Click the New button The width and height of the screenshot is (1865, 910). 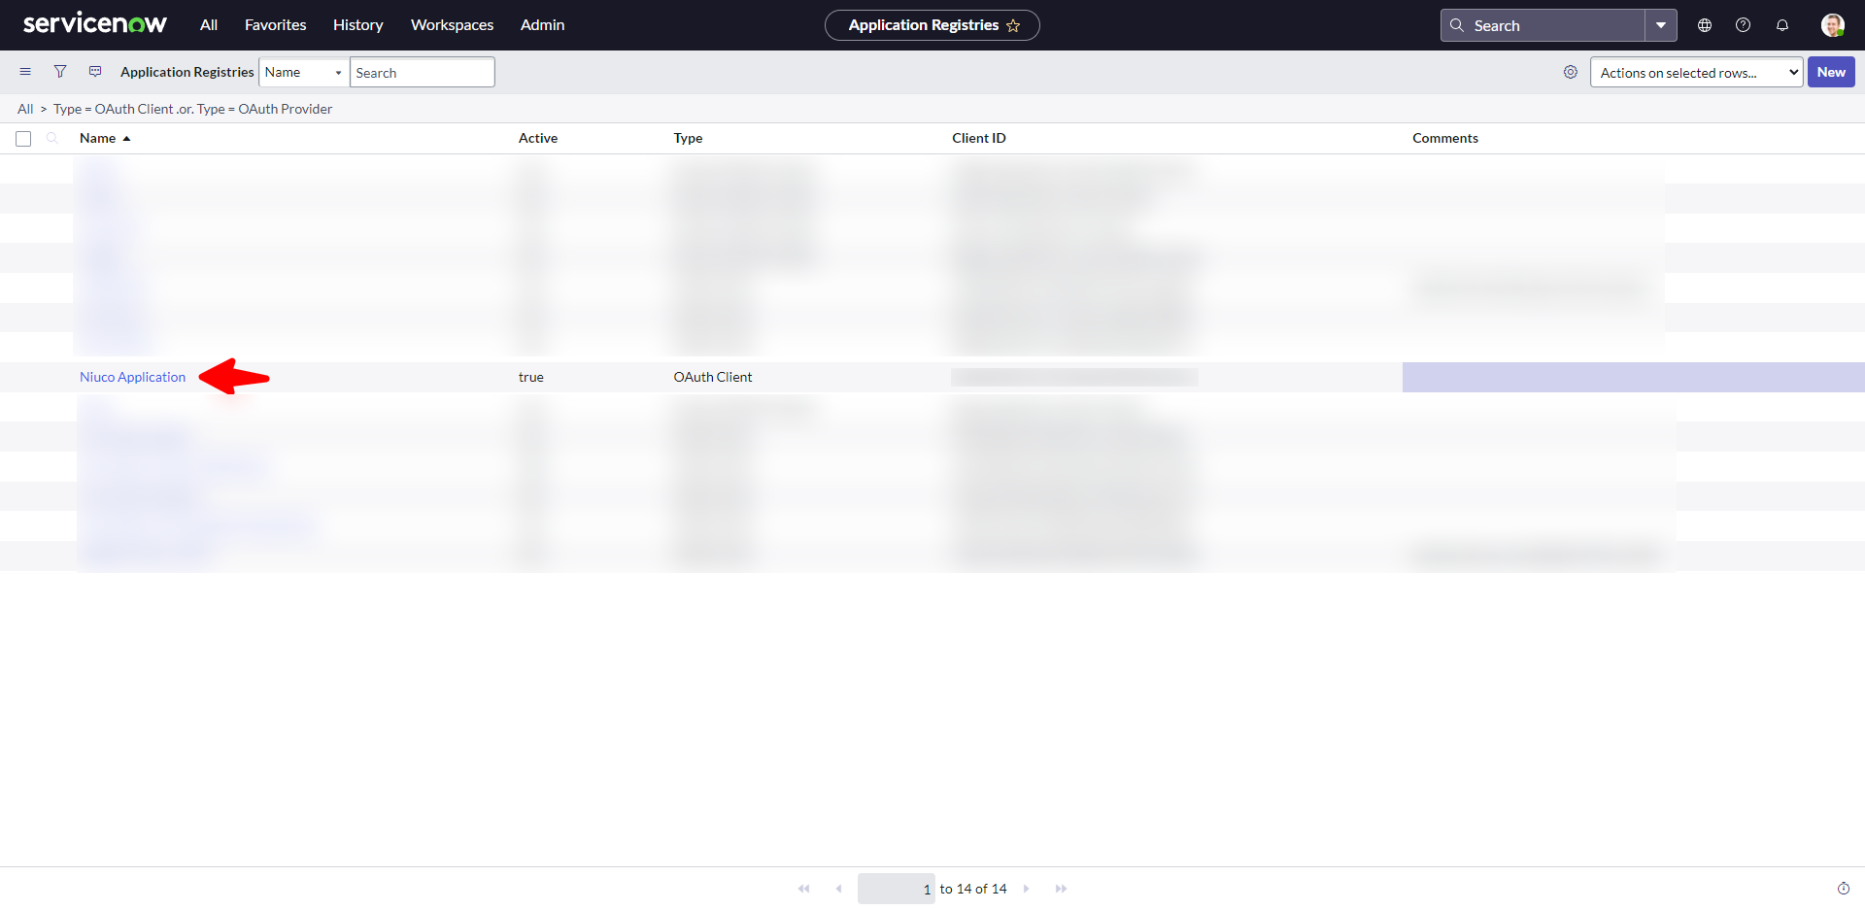click(x=1831, y=72)
